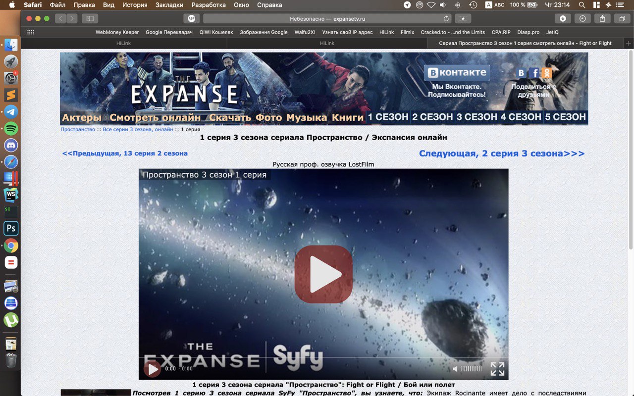Open Finder from the Dock
Viewport: 634px width, 396px height.
(x=11, y=45)
